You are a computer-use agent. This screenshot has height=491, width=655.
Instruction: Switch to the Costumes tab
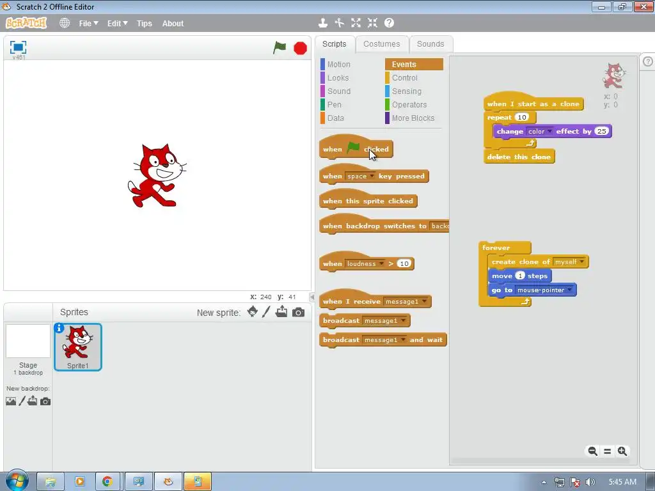coord(381,44)
